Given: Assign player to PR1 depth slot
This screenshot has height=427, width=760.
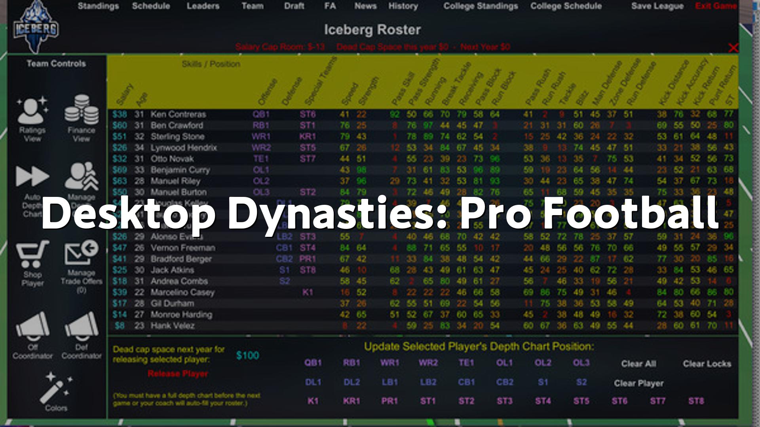Looking at the screenshot, I should point(389,401).
